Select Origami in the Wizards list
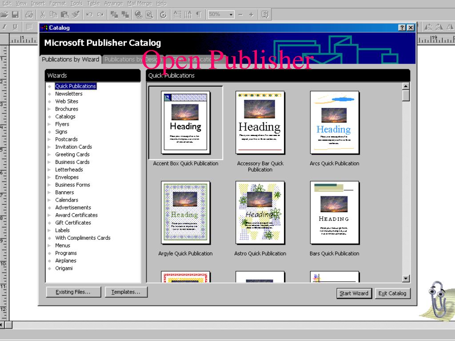Viewport: 455px width, 341px height. click(x=64, y=269)
